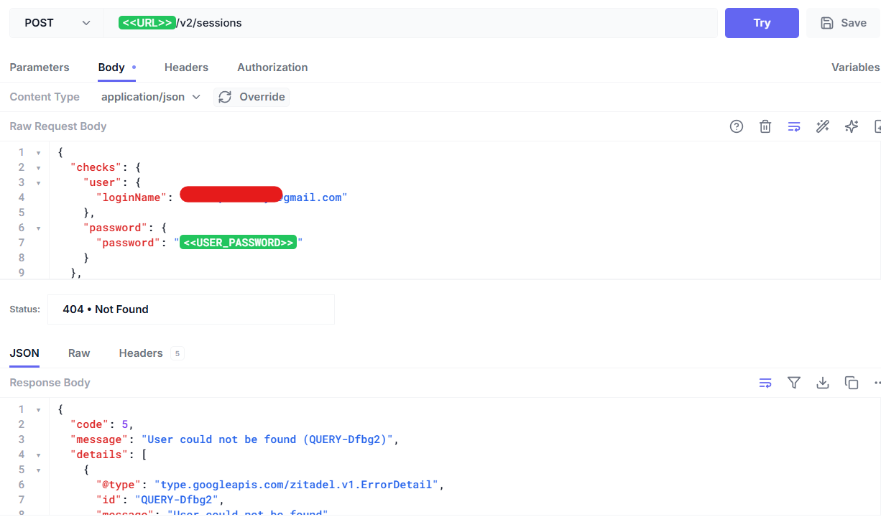Collapse response line 1 fold arrow

pos(38,409)
